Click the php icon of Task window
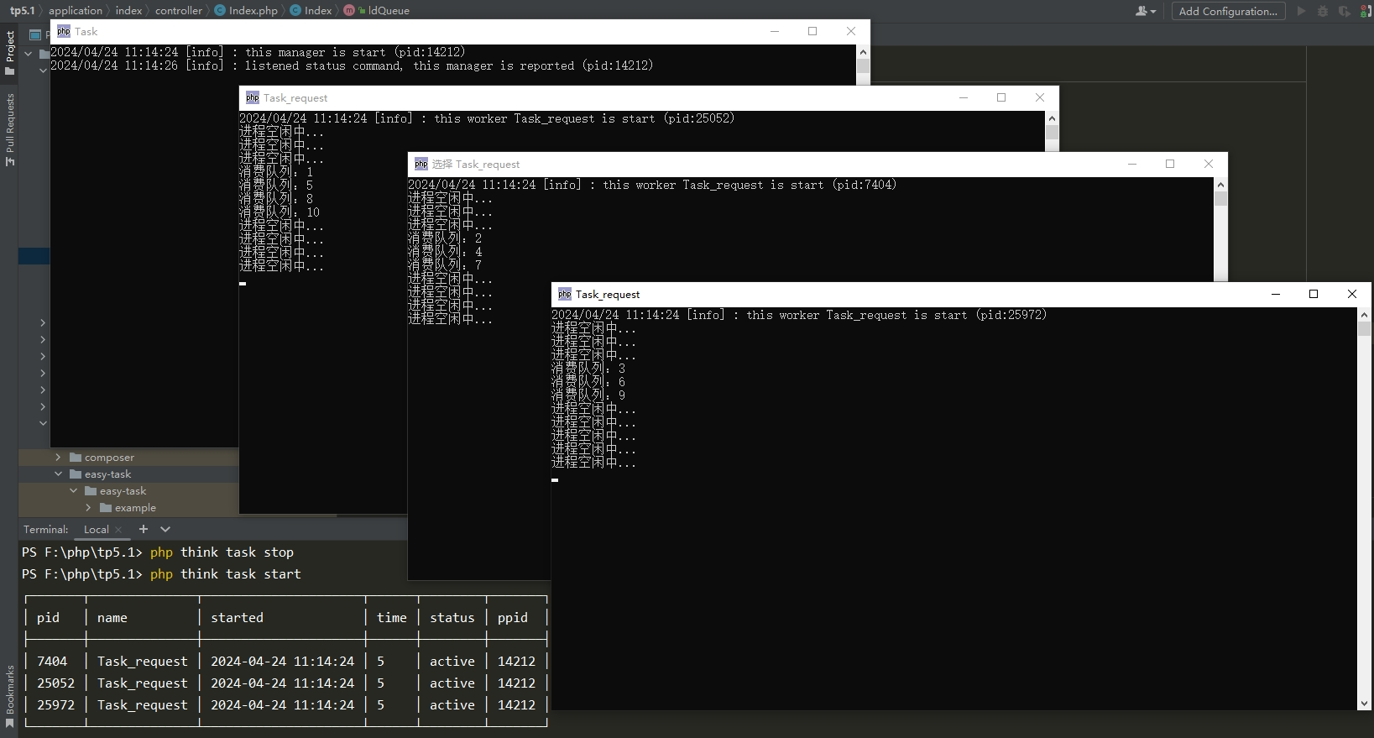Image resolution: width=1374 pixels, height=738 pixels. (x=64, y=31)
